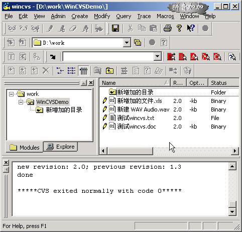The height and width of the screenshot is (232, 242).
Task: Click the Status column header
Action: [x=224, y=83]
